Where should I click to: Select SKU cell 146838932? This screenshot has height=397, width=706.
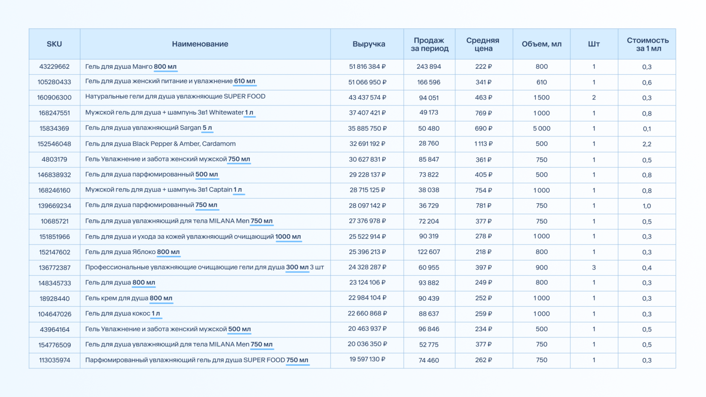(54, 175)
